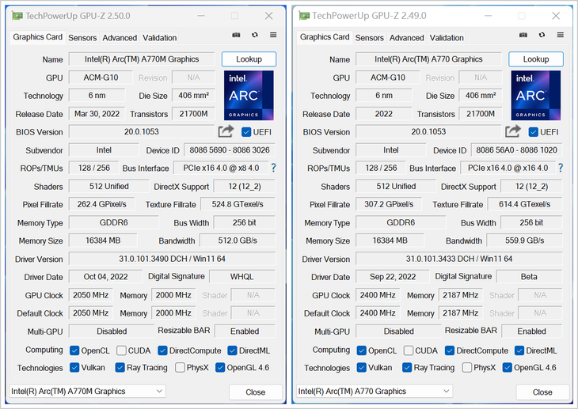Toggle DirectML checkbox in A770M window
Screen dimensions: 578x409
[x=232, y=350]
